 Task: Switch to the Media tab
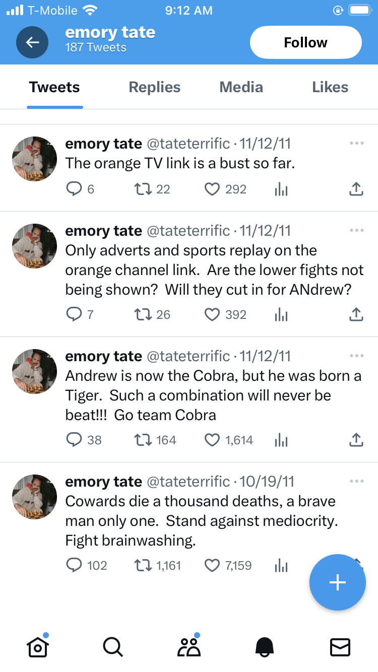[x=241, y=87]
